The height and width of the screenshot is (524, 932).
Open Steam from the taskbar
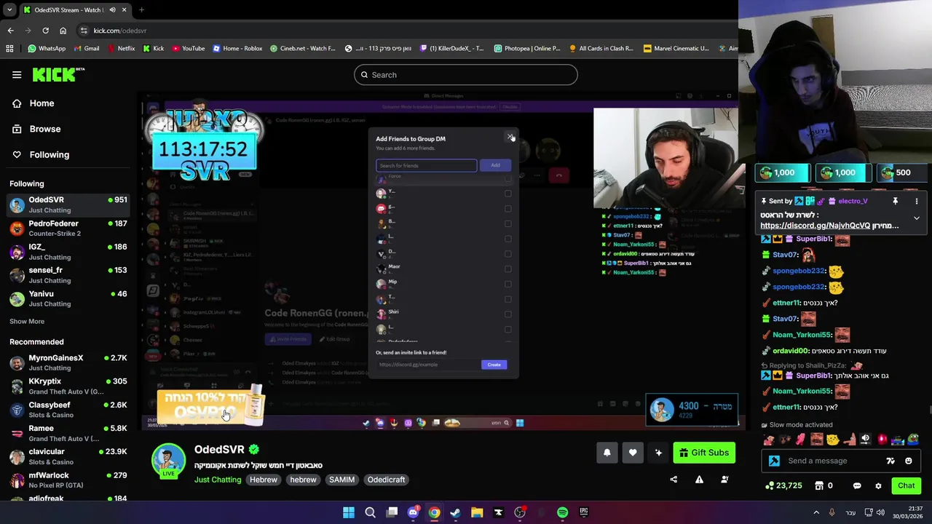pos(456,512)
